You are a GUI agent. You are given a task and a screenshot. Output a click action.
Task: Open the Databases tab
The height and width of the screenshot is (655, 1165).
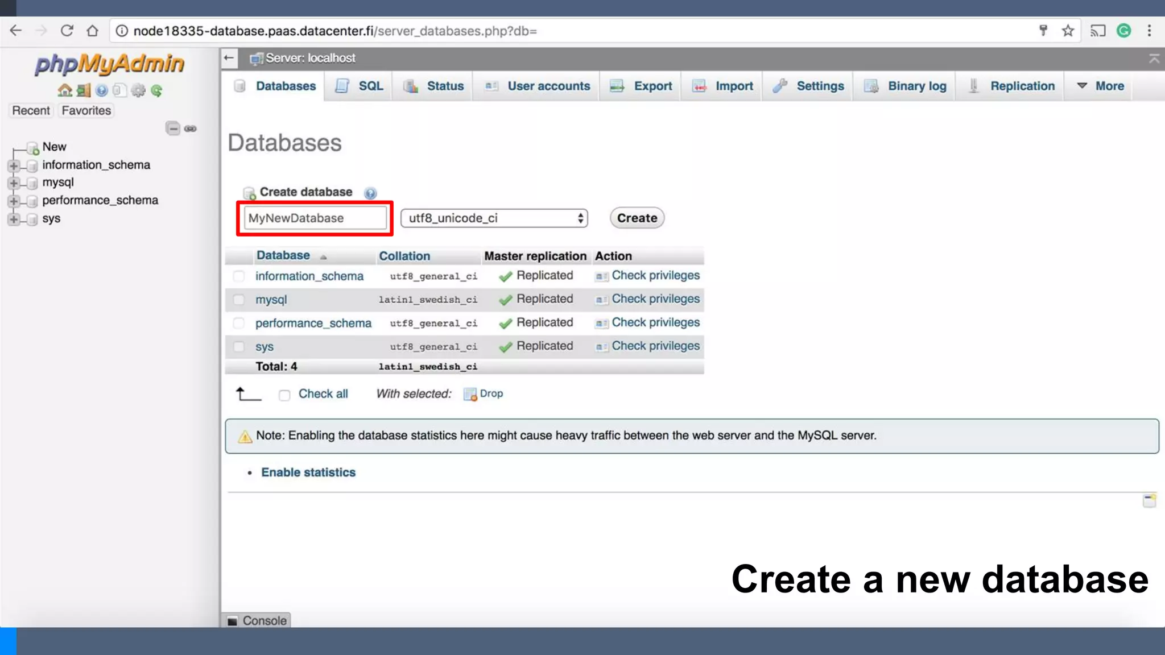tap(275, 86)
